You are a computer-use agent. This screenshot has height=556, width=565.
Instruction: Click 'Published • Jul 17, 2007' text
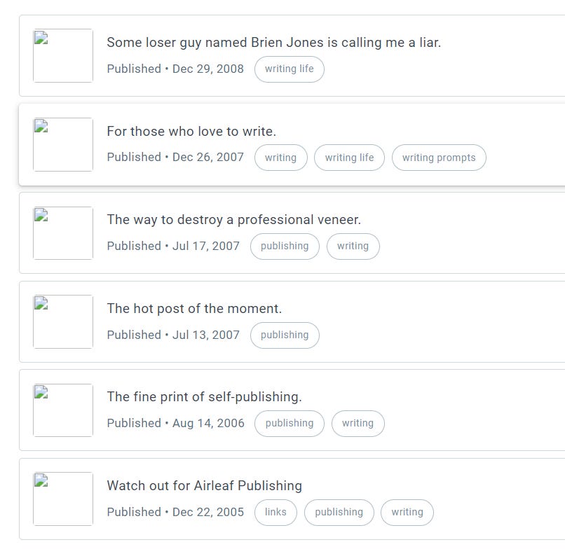click(173, 246)
